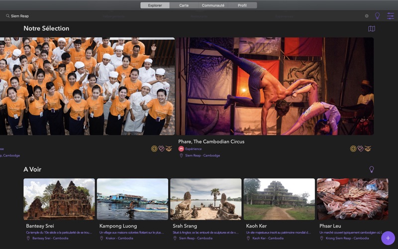The height and width of the screenshot is (249, 398).
Task: Click the gold badge icon under Phare circus
Action: (x=353, y=148)
